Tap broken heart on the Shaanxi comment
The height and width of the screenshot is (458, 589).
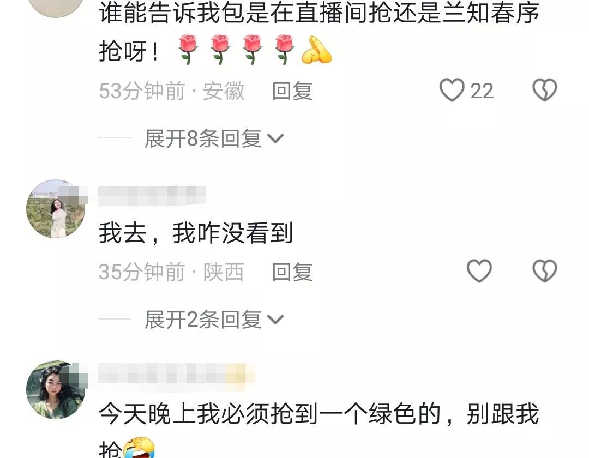tap(545, 270)
